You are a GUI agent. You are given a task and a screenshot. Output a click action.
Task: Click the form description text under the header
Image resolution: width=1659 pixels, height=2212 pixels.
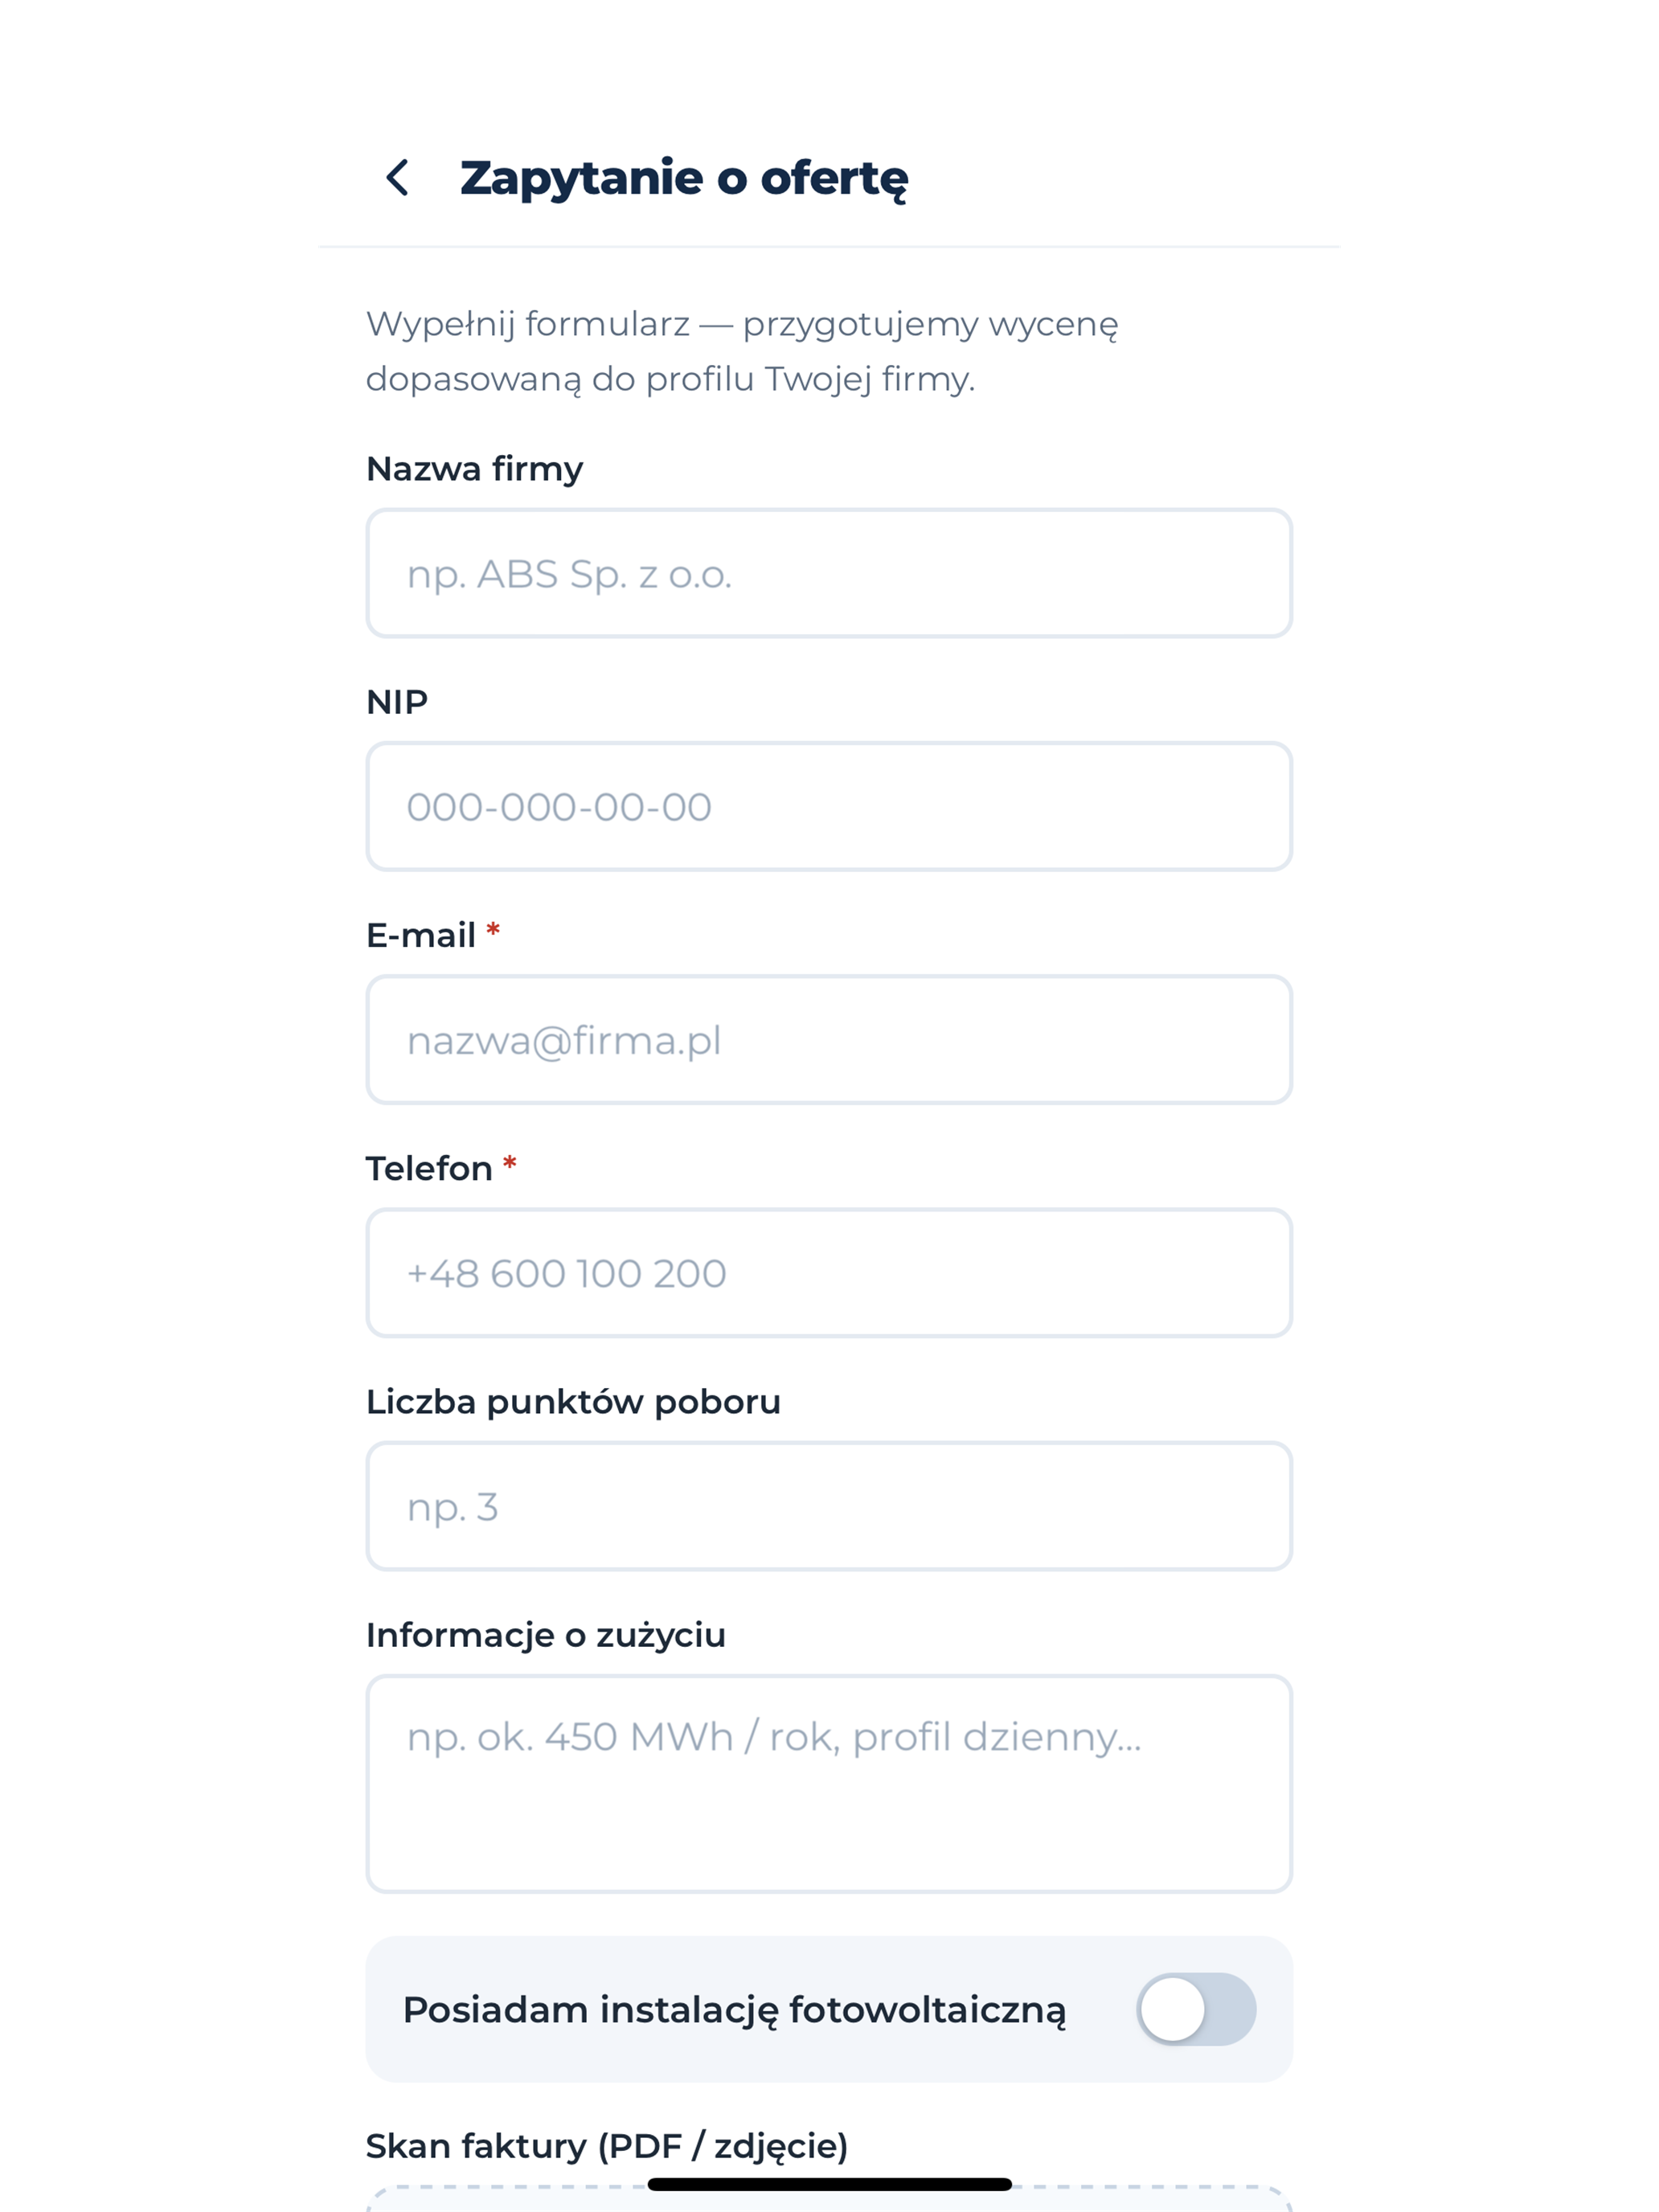741,351
